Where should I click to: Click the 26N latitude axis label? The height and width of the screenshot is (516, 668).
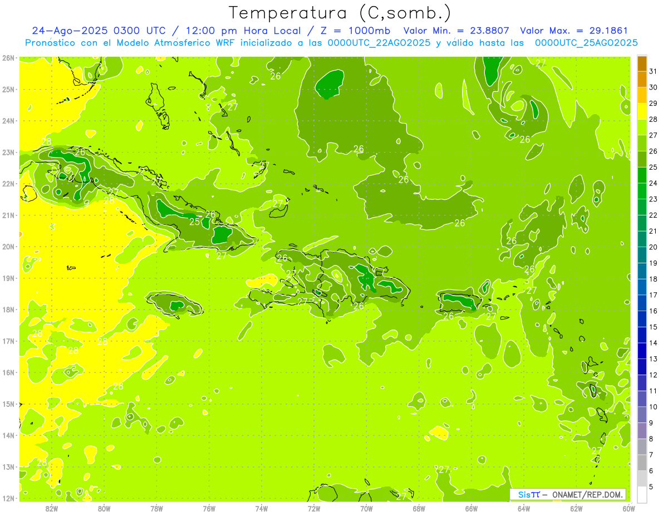[x=8, y=58]
